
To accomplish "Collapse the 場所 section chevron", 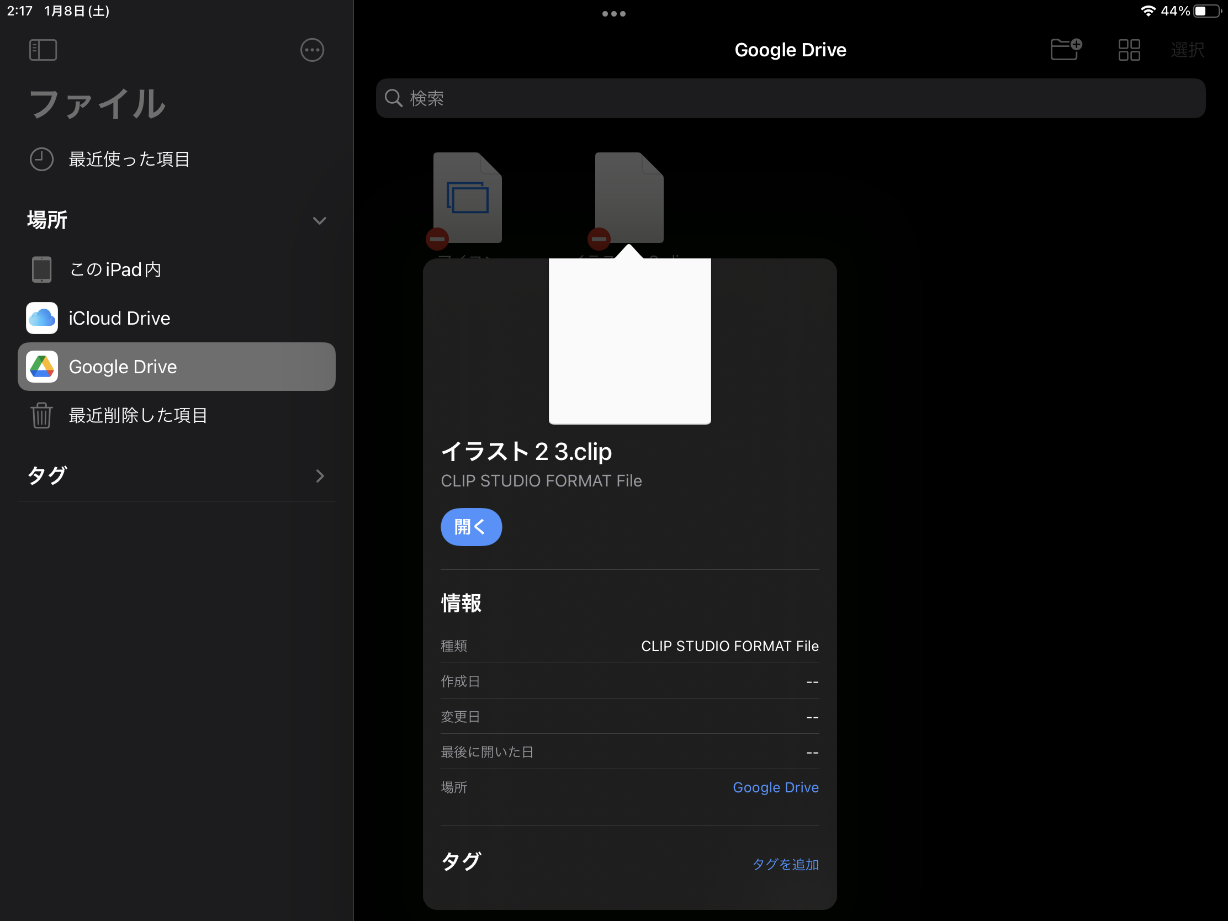I will pos(319,221).
